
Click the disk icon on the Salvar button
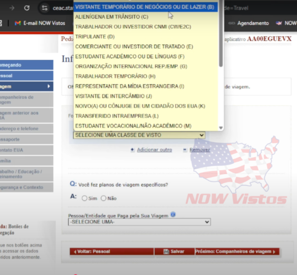point(166,251)
